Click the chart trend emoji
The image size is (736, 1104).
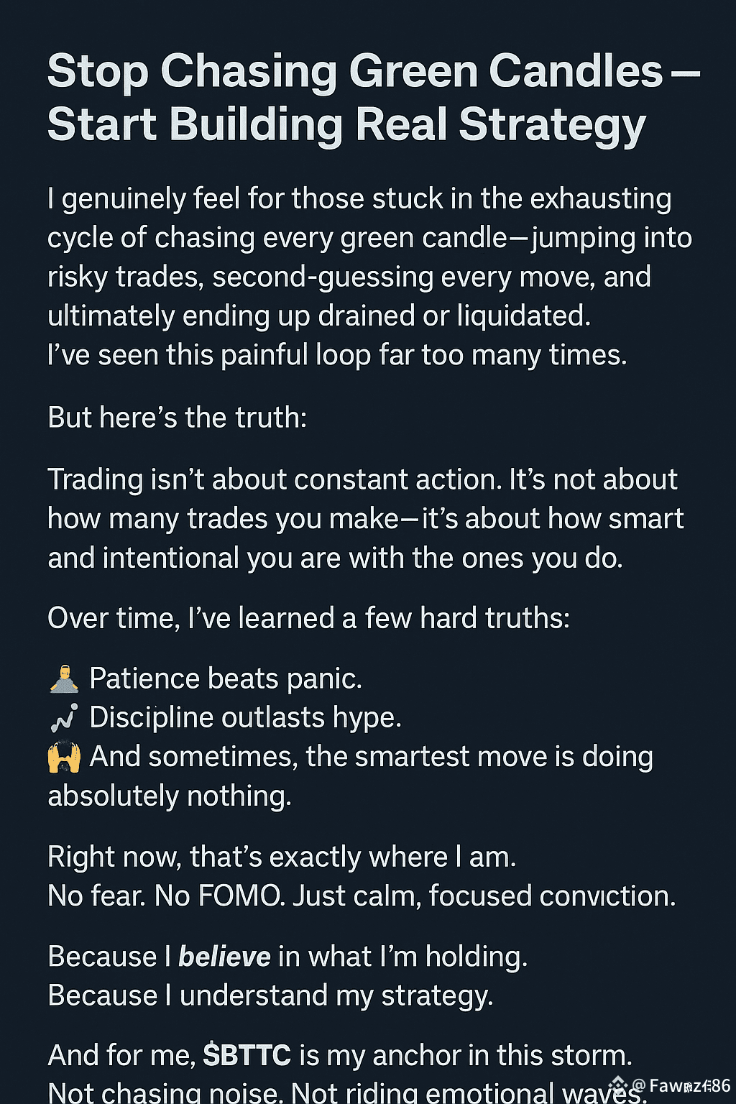click(x=64, y=718)
